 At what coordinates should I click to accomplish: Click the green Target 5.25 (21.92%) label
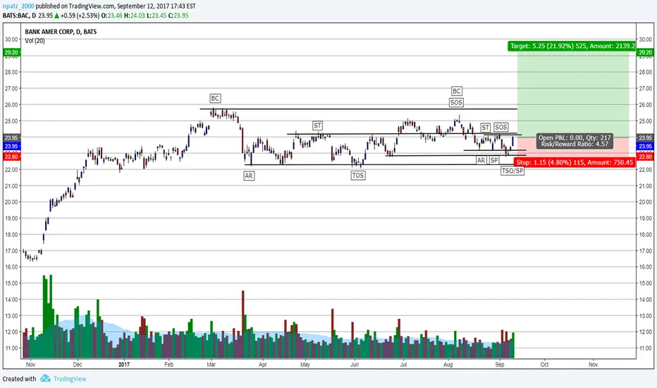coord(572,46)
